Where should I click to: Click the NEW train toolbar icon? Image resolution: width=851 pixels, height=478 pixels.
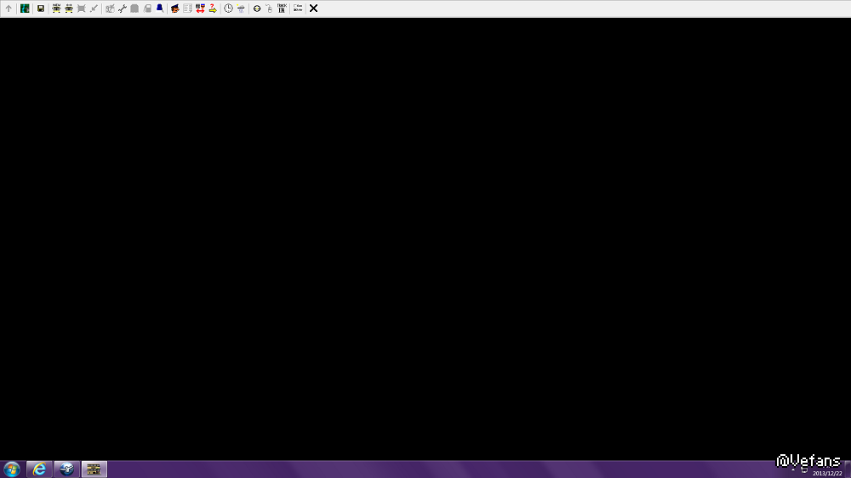(x=56, y=9)
